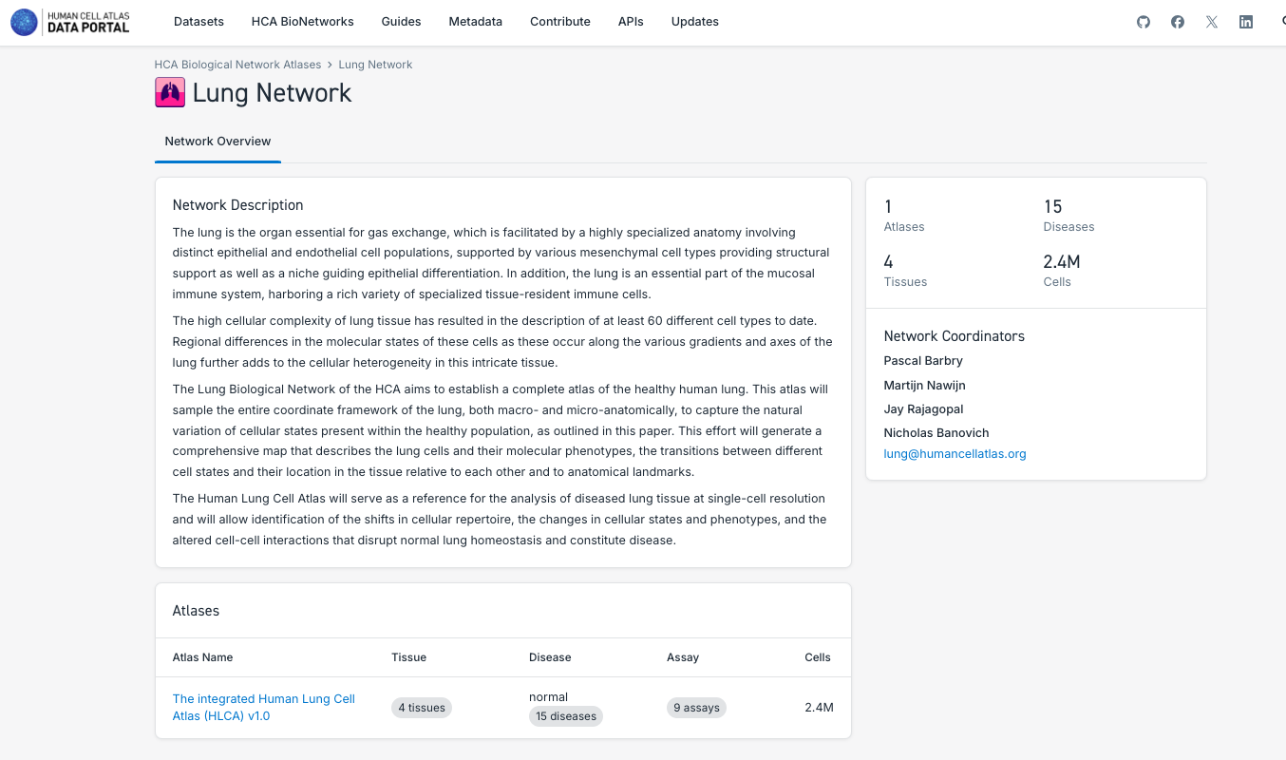Viewport: 1286px width, 760px height.
Task: Go to the Guides page
Action: pos(401,22)
